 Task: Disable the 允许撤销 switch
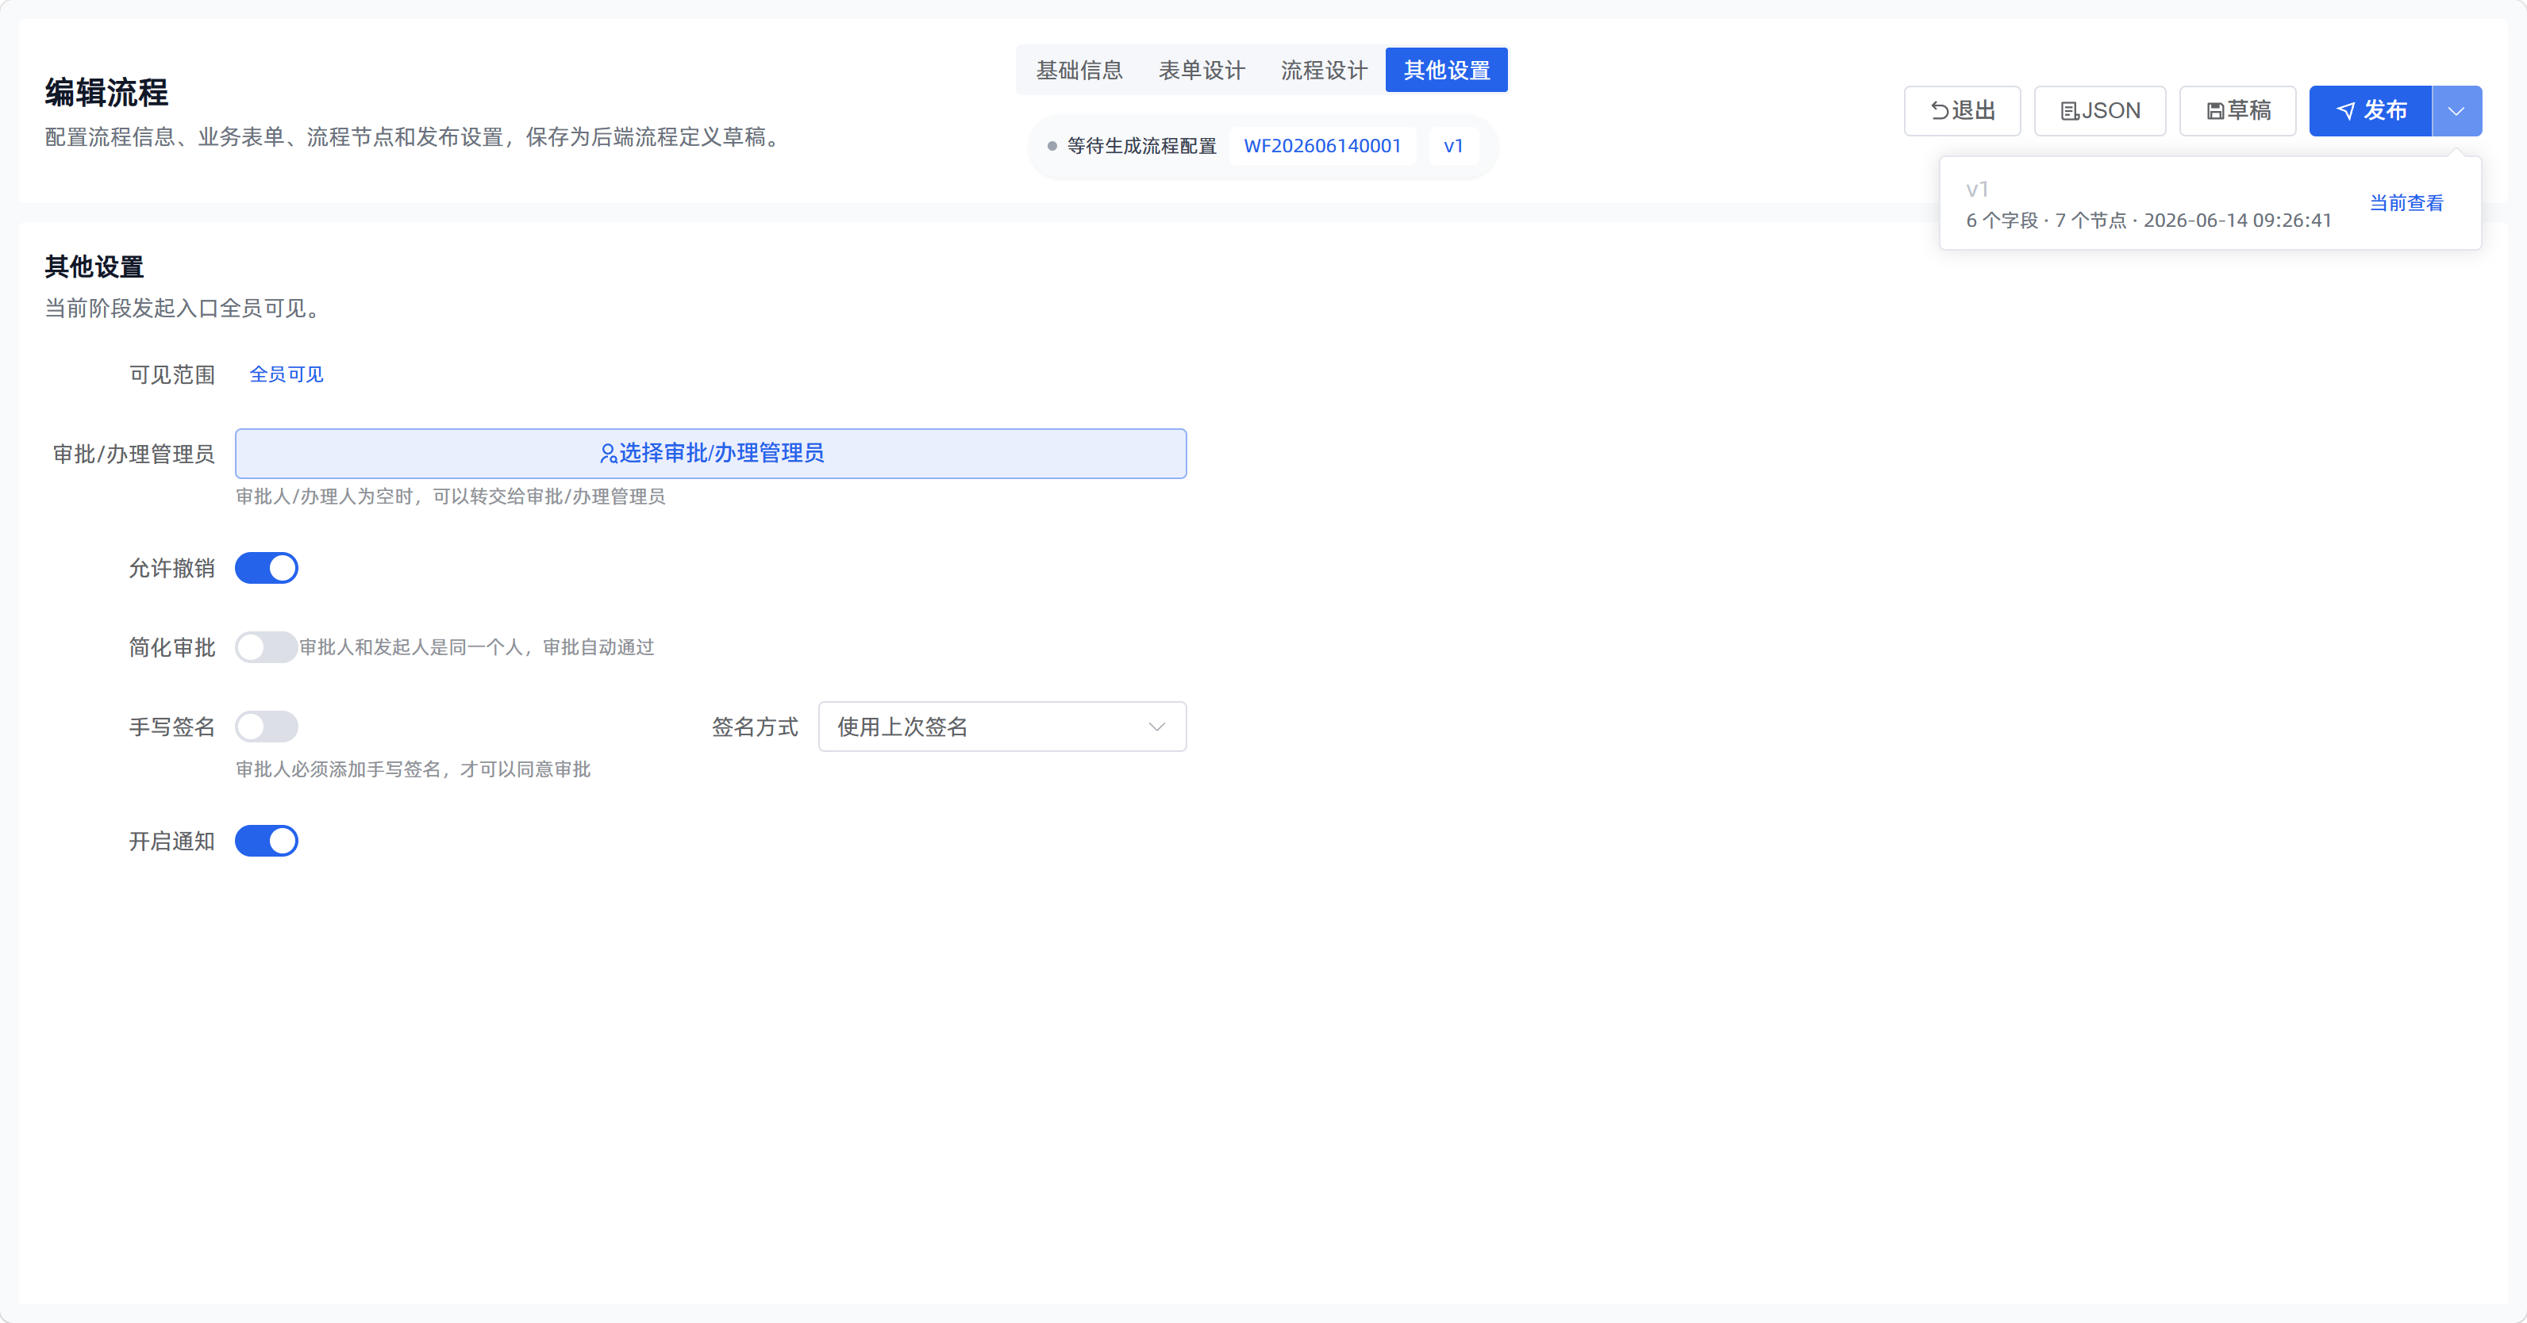point(266,568)
